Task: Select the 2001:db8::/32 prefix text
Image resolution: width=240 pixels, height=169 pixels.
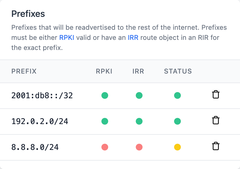Action: 42,96
